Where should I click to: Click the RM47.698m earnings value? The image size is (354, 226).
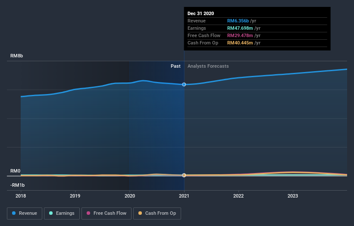240,28
